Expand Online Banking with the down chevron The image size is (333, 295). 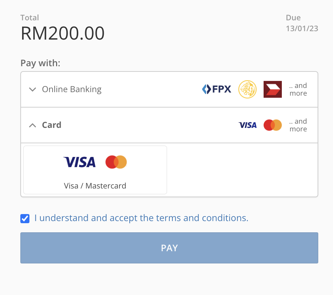tap(33, 89)
